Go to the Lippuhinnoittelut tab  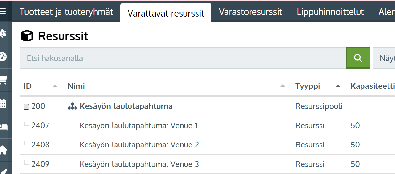pyautogui.click(x=330, y=12)
